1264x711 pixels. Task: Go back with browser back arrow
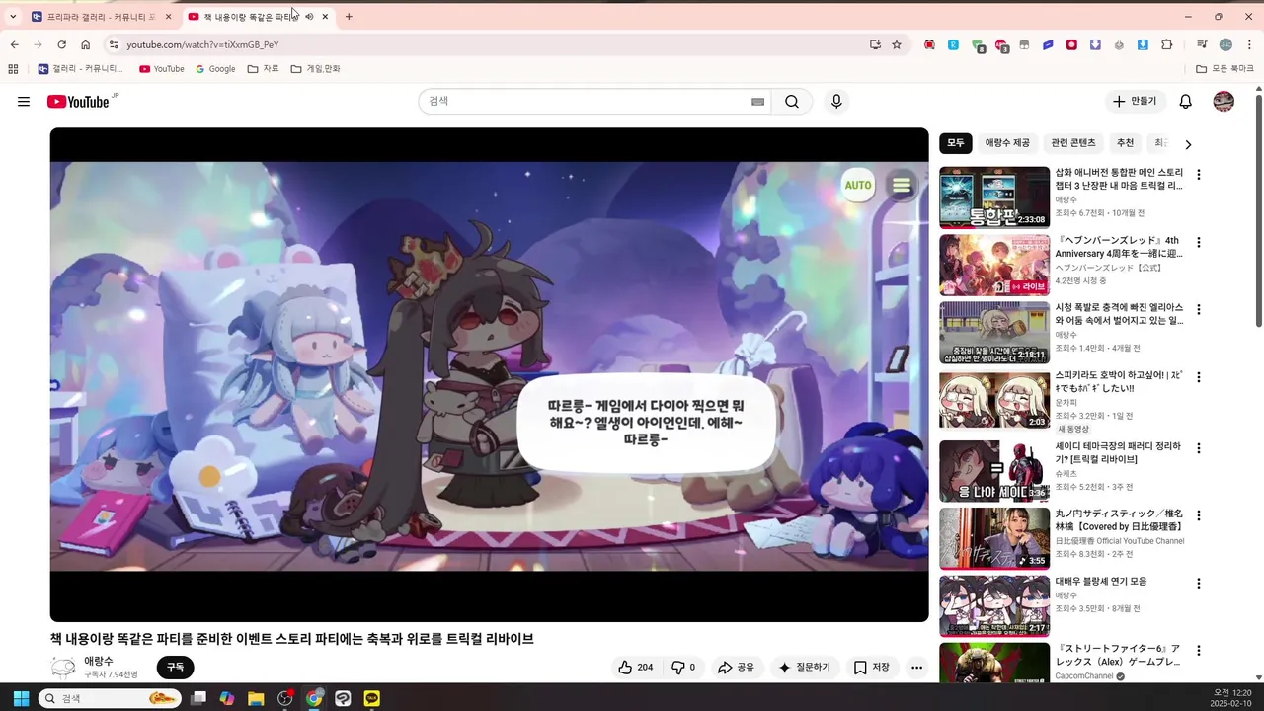(x=14, y=44)
